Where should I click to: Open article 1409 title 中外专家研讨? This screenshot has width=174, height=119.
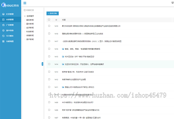pos(78,102)
